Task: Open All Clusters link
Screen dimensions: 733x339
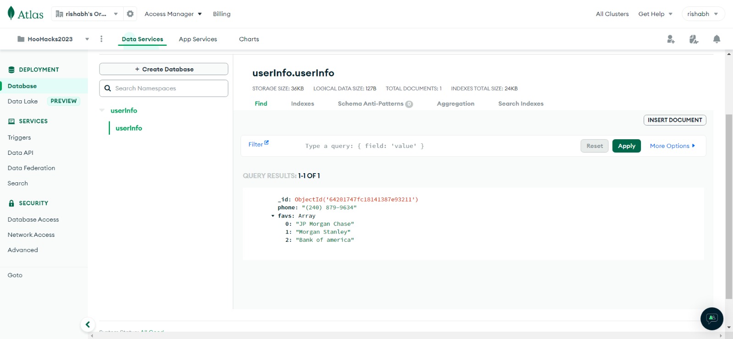Action: pyautogui.click(x=612, y=14)
